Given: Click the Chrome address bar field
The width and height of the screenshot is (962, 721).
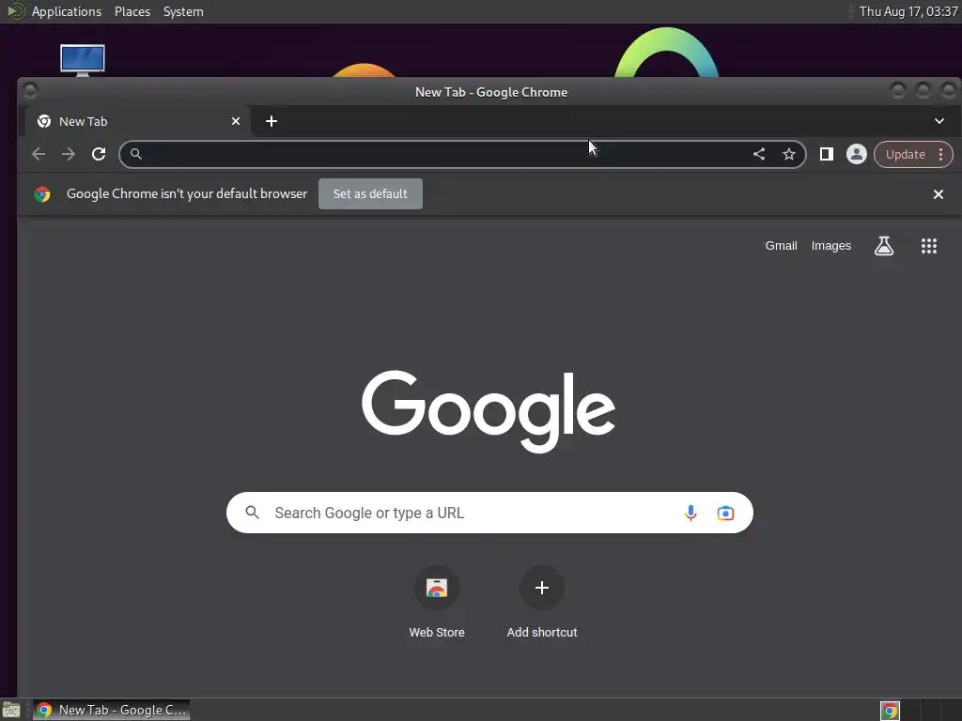Looking at the screenshot, I should click(x=462, y=154).
